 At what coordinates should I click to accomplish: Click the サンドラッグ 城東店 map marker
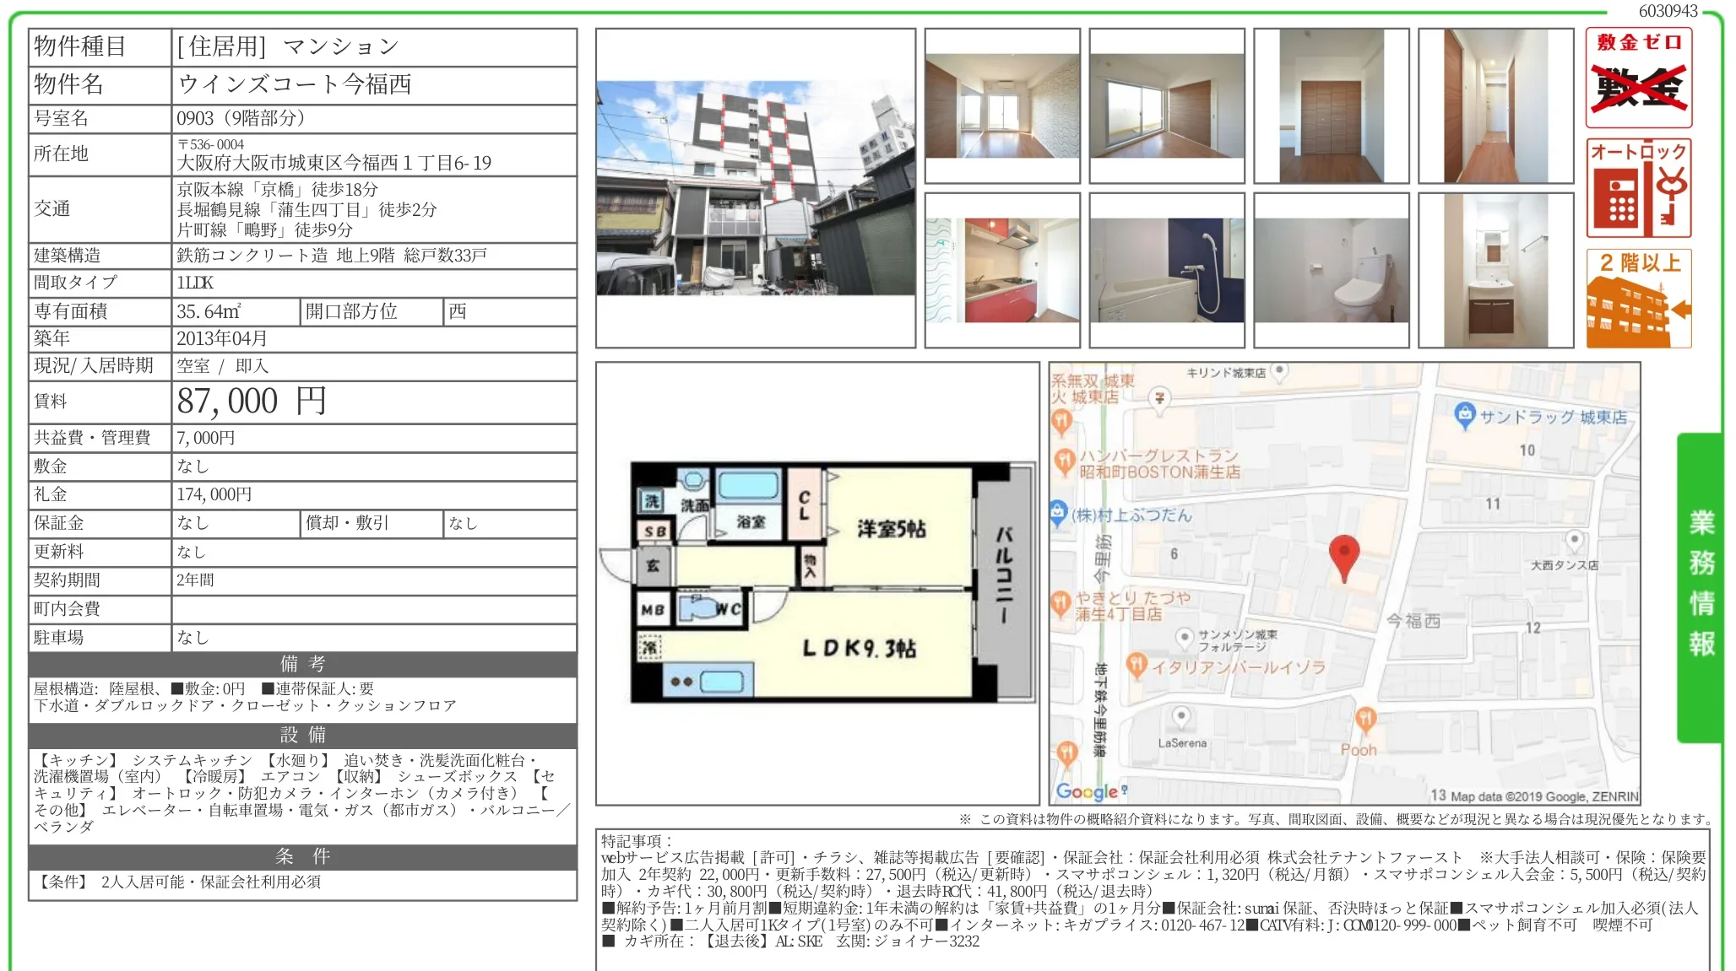tap(1465, 414)
